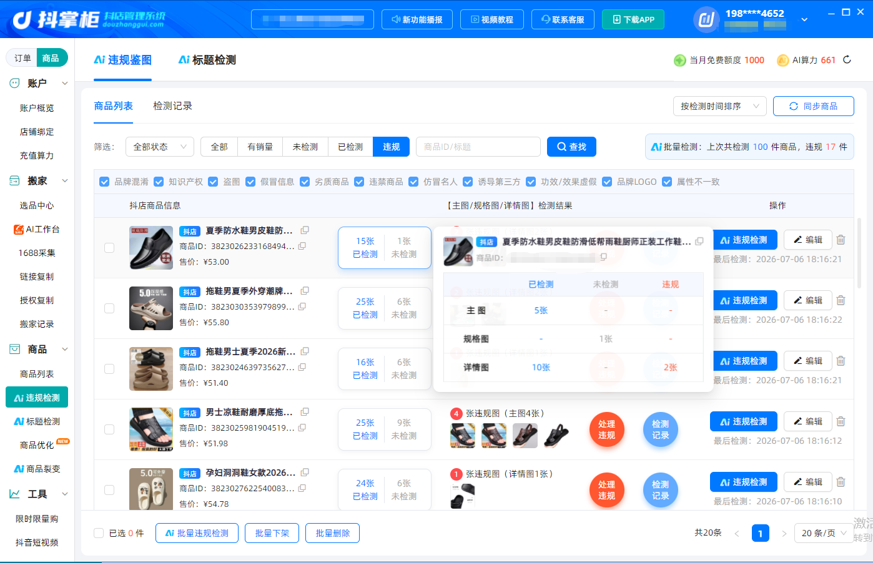Delete the 拖鞋男士夏季2026新 row via trash icon
Image resolution: width=873 pixels, height=563 pixels.
[x=841, y=361]
